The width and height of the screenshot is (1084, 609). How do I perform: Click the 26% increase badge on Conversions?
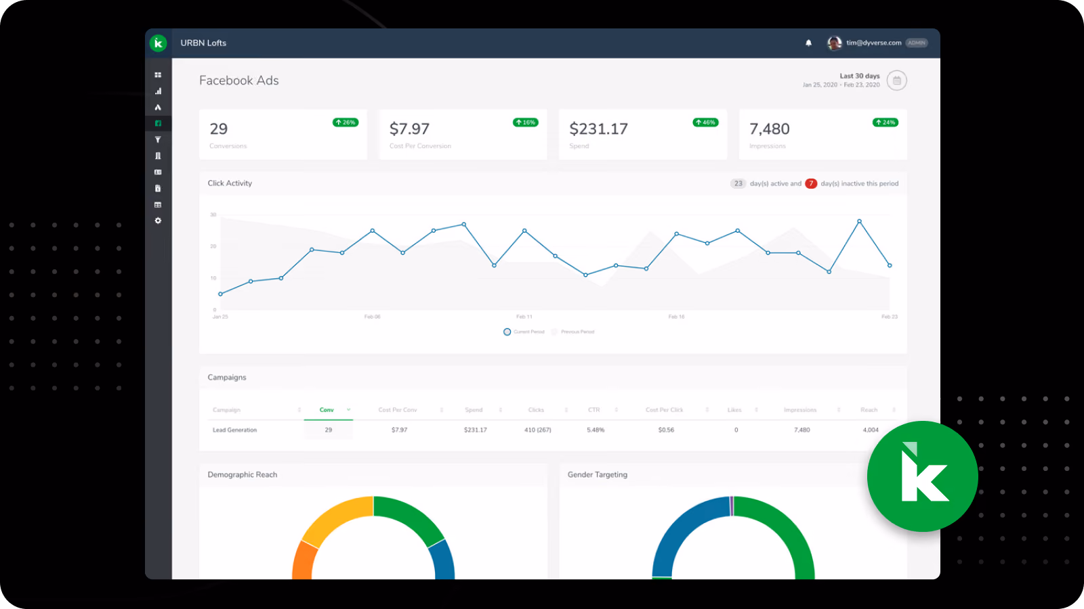click(x=346, y=122)
